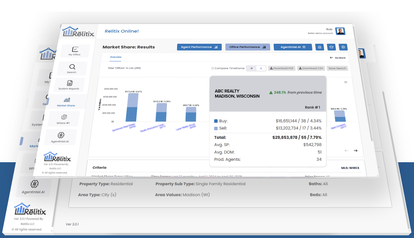Click the Market Share: Results heading
This screenshot has width=414, height=238.
[x=129, y=47]
